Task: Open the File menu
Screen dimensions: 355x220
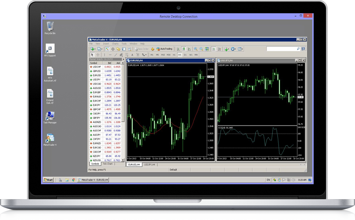Action: [x=91, y=44]
